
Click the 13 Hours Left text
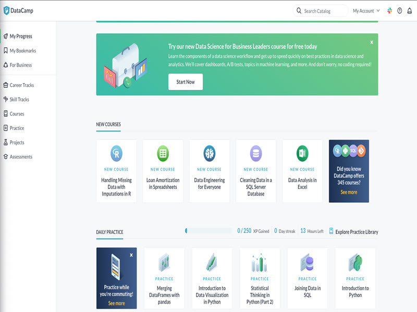coord(312,231)
